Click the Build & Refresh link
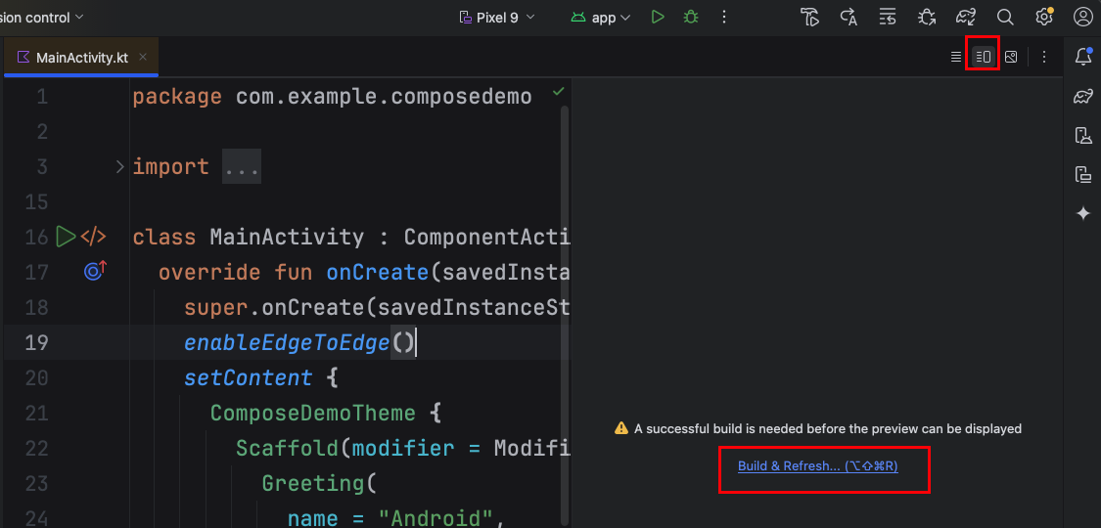Screen dimensions: 1101x528 (x=817, y=466)
